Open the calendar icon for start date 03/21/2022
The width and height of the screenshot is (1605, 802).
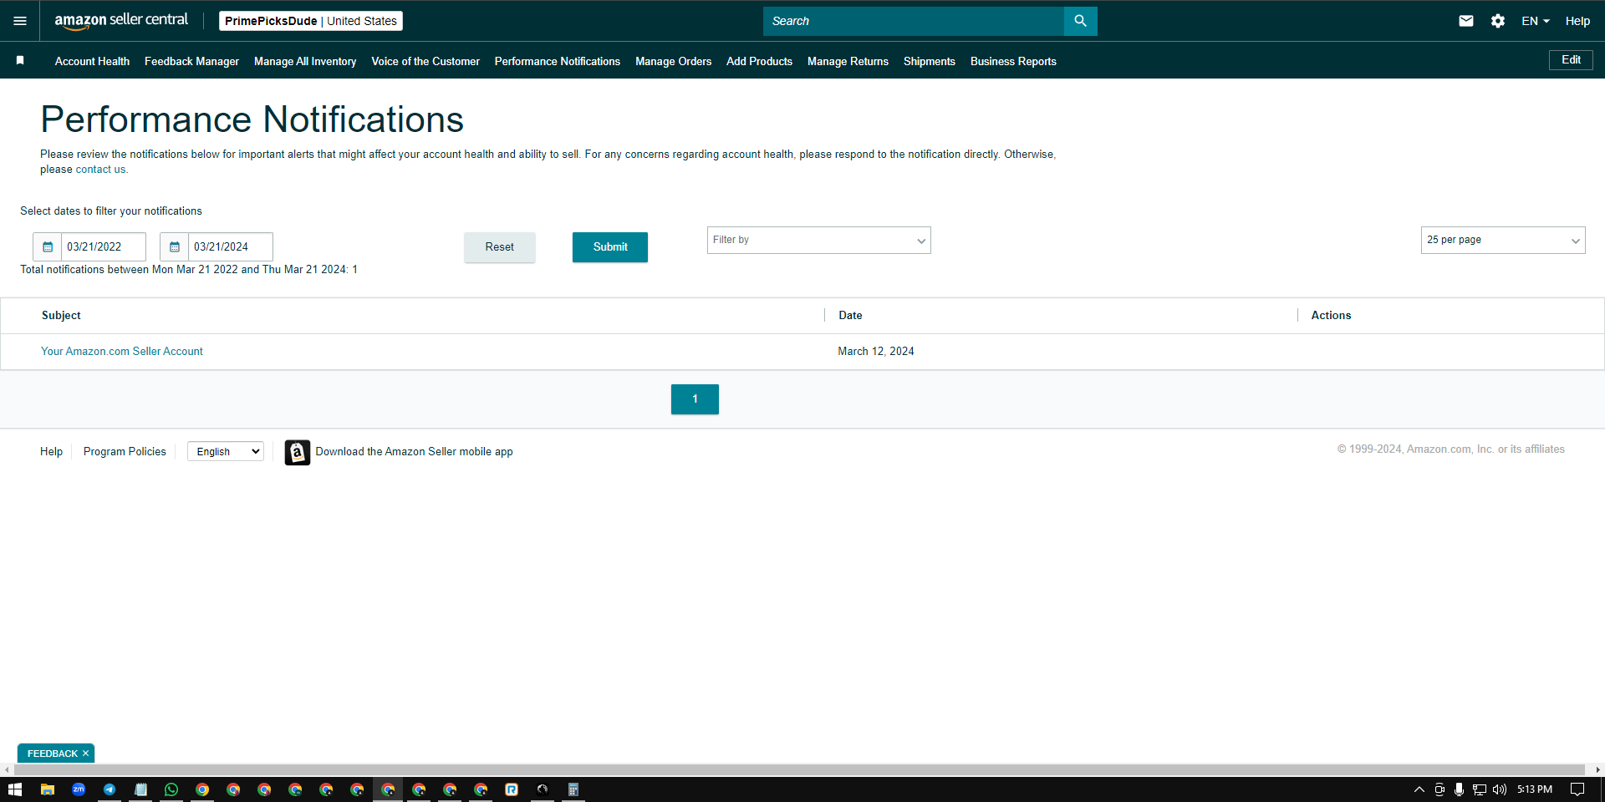pos(48,246)
